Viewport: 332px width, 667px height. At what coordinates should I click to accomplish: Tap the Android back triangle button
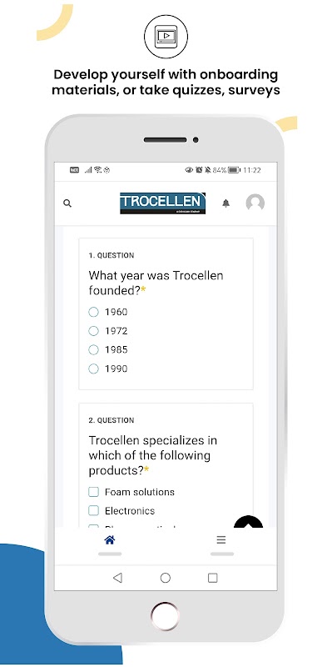click(117, 578)
